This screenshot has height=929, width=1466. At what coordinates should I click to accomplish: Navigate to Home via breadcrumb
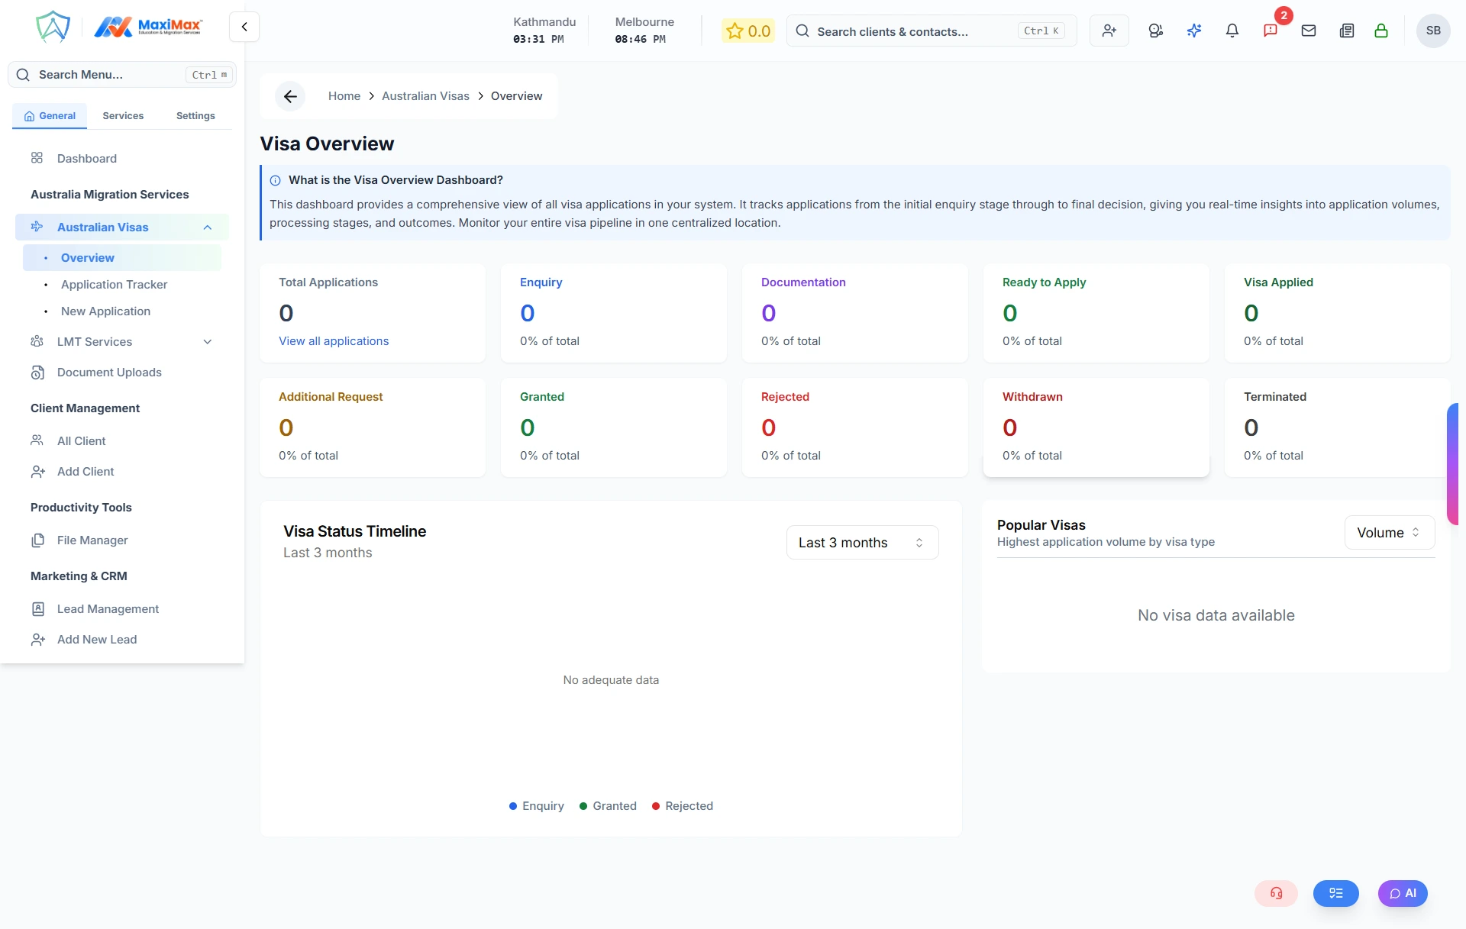point(344,95)
